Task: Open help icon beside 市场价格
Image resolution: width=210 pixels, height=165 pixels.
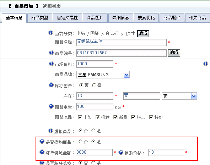Action: (51, 64)
